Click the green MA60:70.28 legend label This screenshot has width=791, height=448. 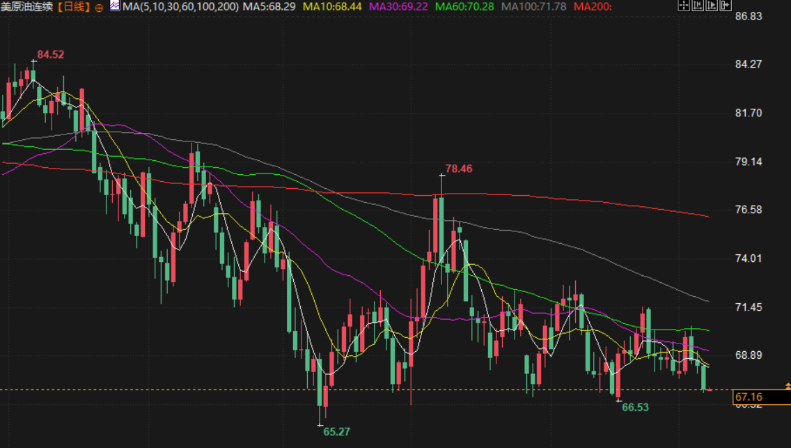(x=464, y=7)
